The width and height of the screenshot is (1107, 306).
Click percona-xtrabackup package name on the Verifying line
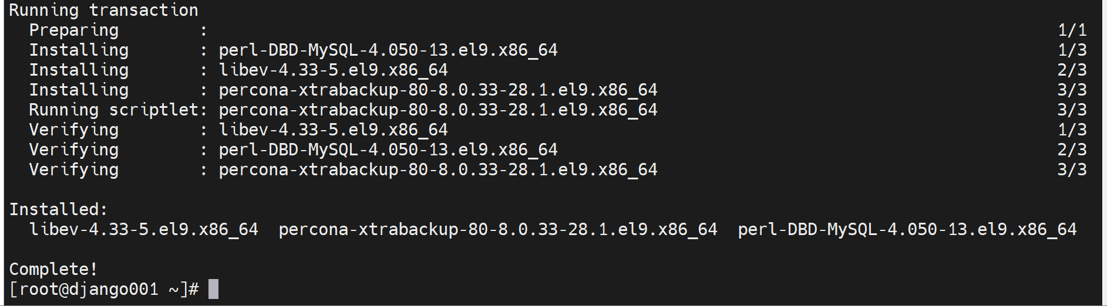click(438, 169)
